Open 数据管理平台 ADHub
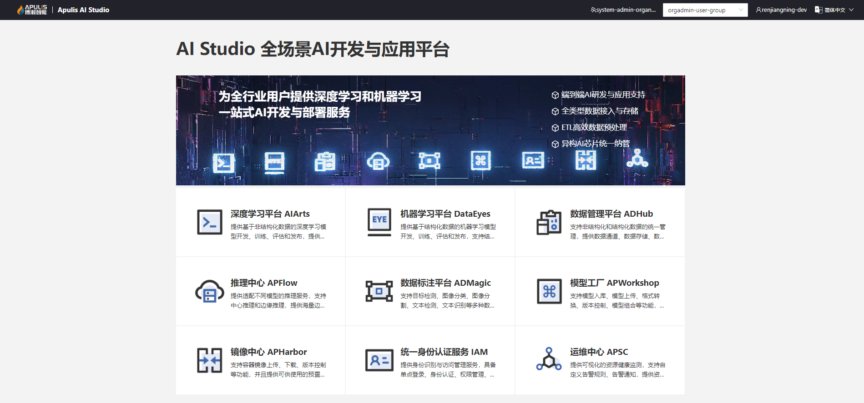Image resolution: width=864 pixels, height=403 pixels. (x=611, y=214)
